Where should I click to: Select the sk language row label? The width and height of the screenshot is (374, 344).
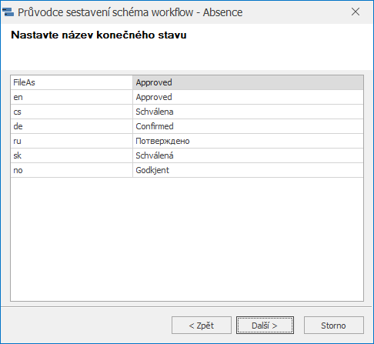pyautogui.click(x=72, y=155)
